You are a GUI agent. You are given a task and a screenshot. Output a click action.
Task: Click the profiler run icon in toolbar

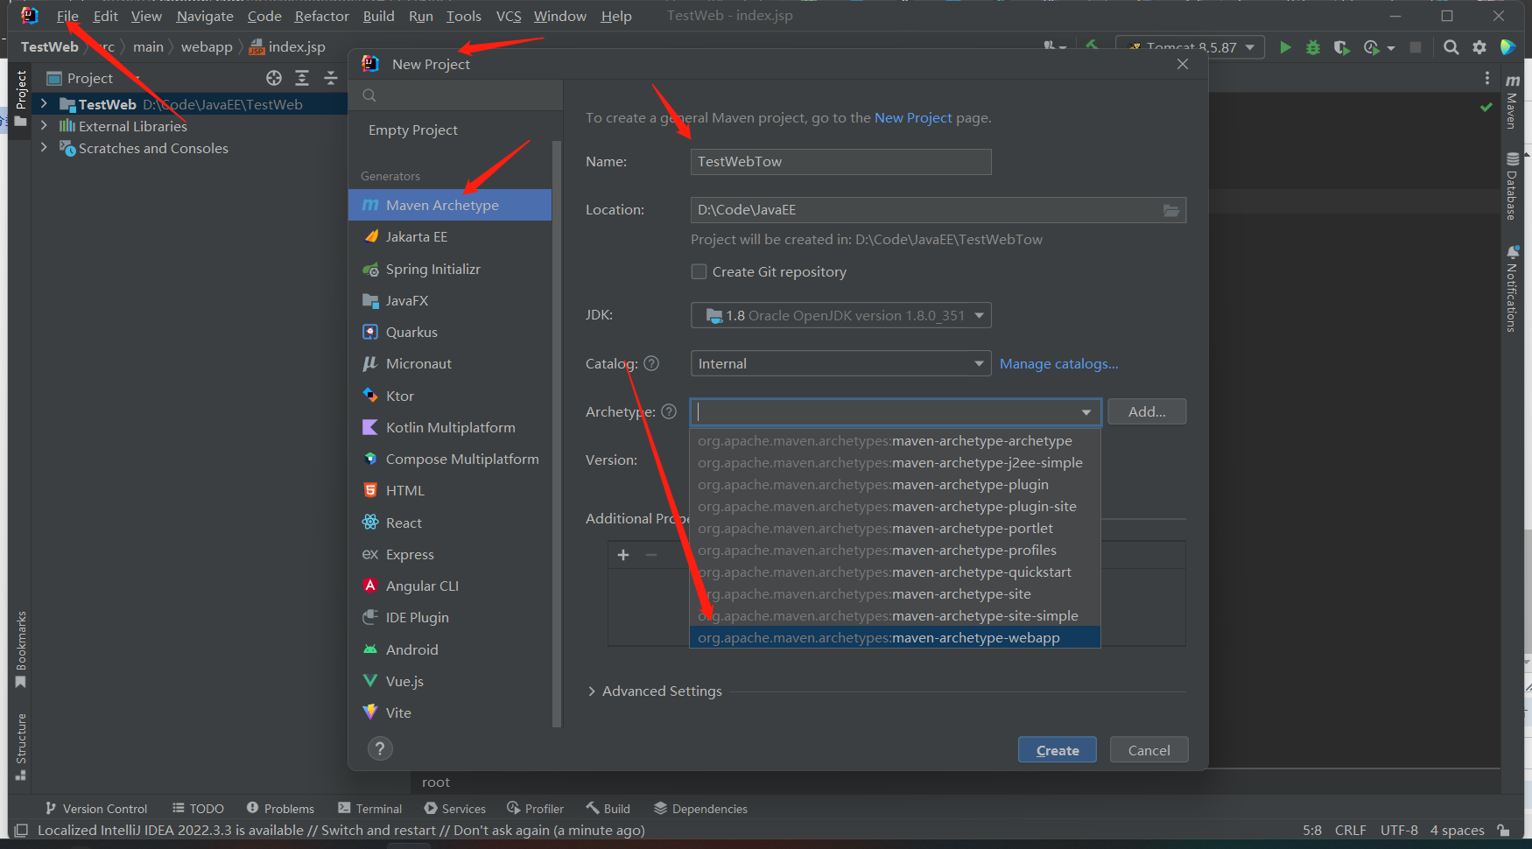pyautogui.click(x=1372, y=47)
